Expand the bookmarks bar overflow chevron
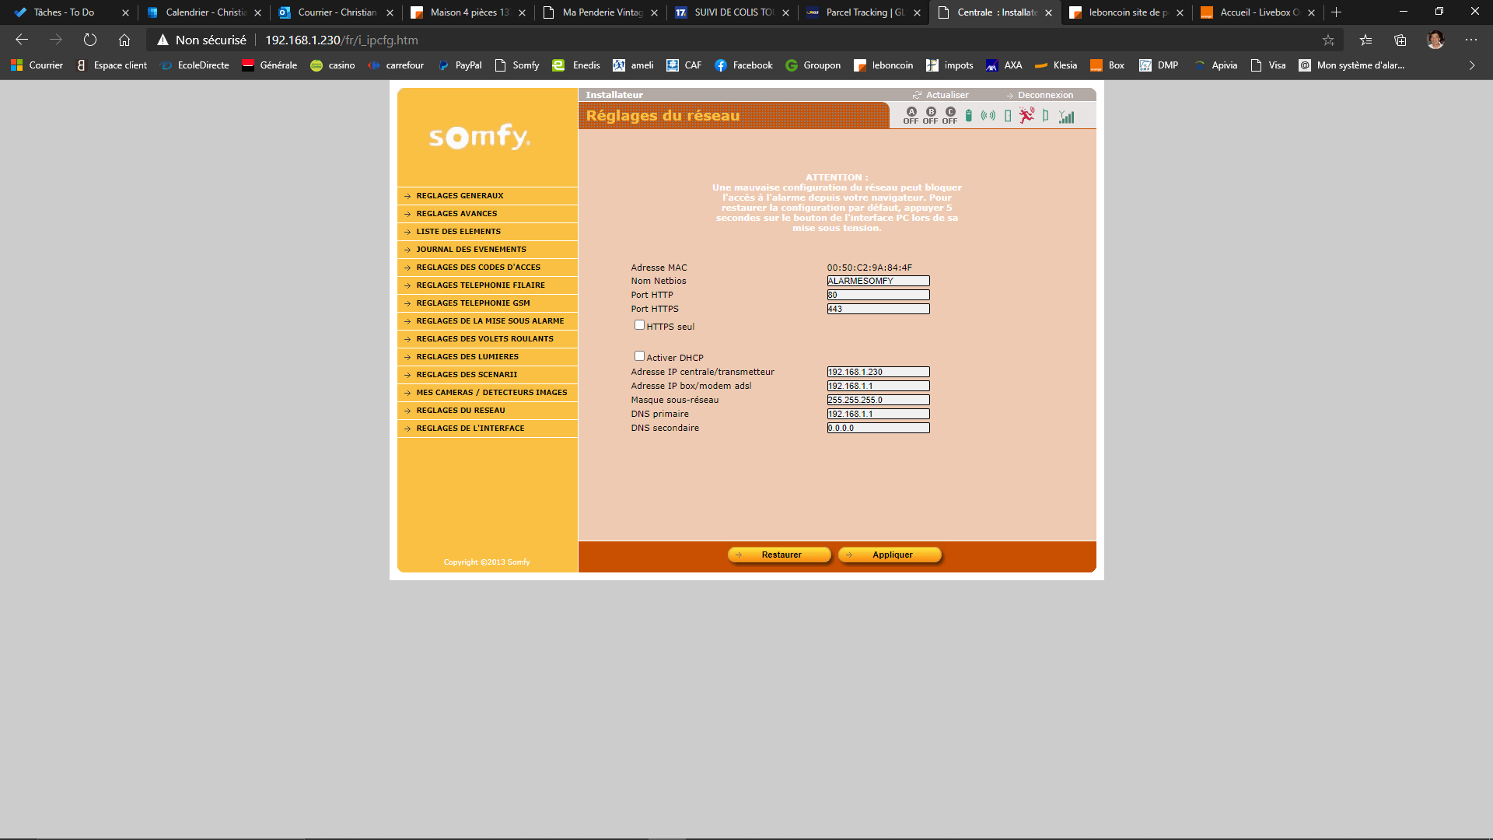The height and width of the screenshot is (840, 1493). click(x=1471, y=65)
